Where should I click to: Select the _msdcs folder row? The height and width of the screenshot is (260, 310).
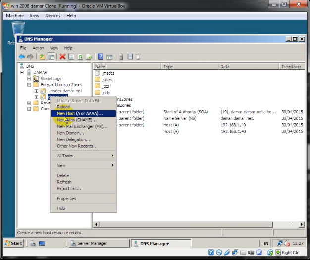[105, 73]
